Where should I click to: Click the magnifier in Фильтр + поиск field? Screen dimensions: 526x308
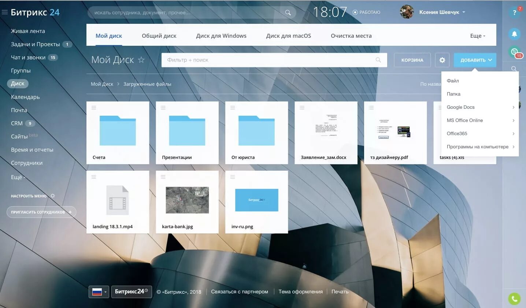[x=378, y=60]
